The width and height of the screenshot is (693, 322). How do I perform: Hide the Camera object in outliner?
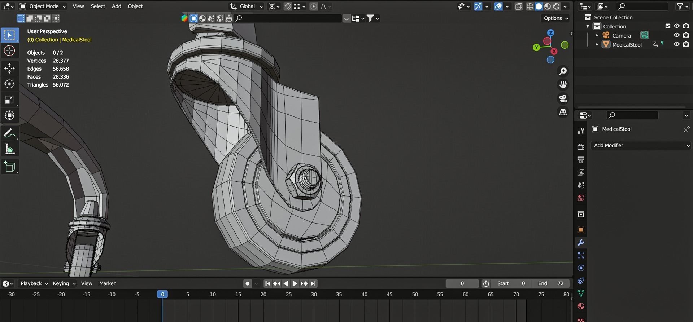pyautogui.click(x=676, y=35)
